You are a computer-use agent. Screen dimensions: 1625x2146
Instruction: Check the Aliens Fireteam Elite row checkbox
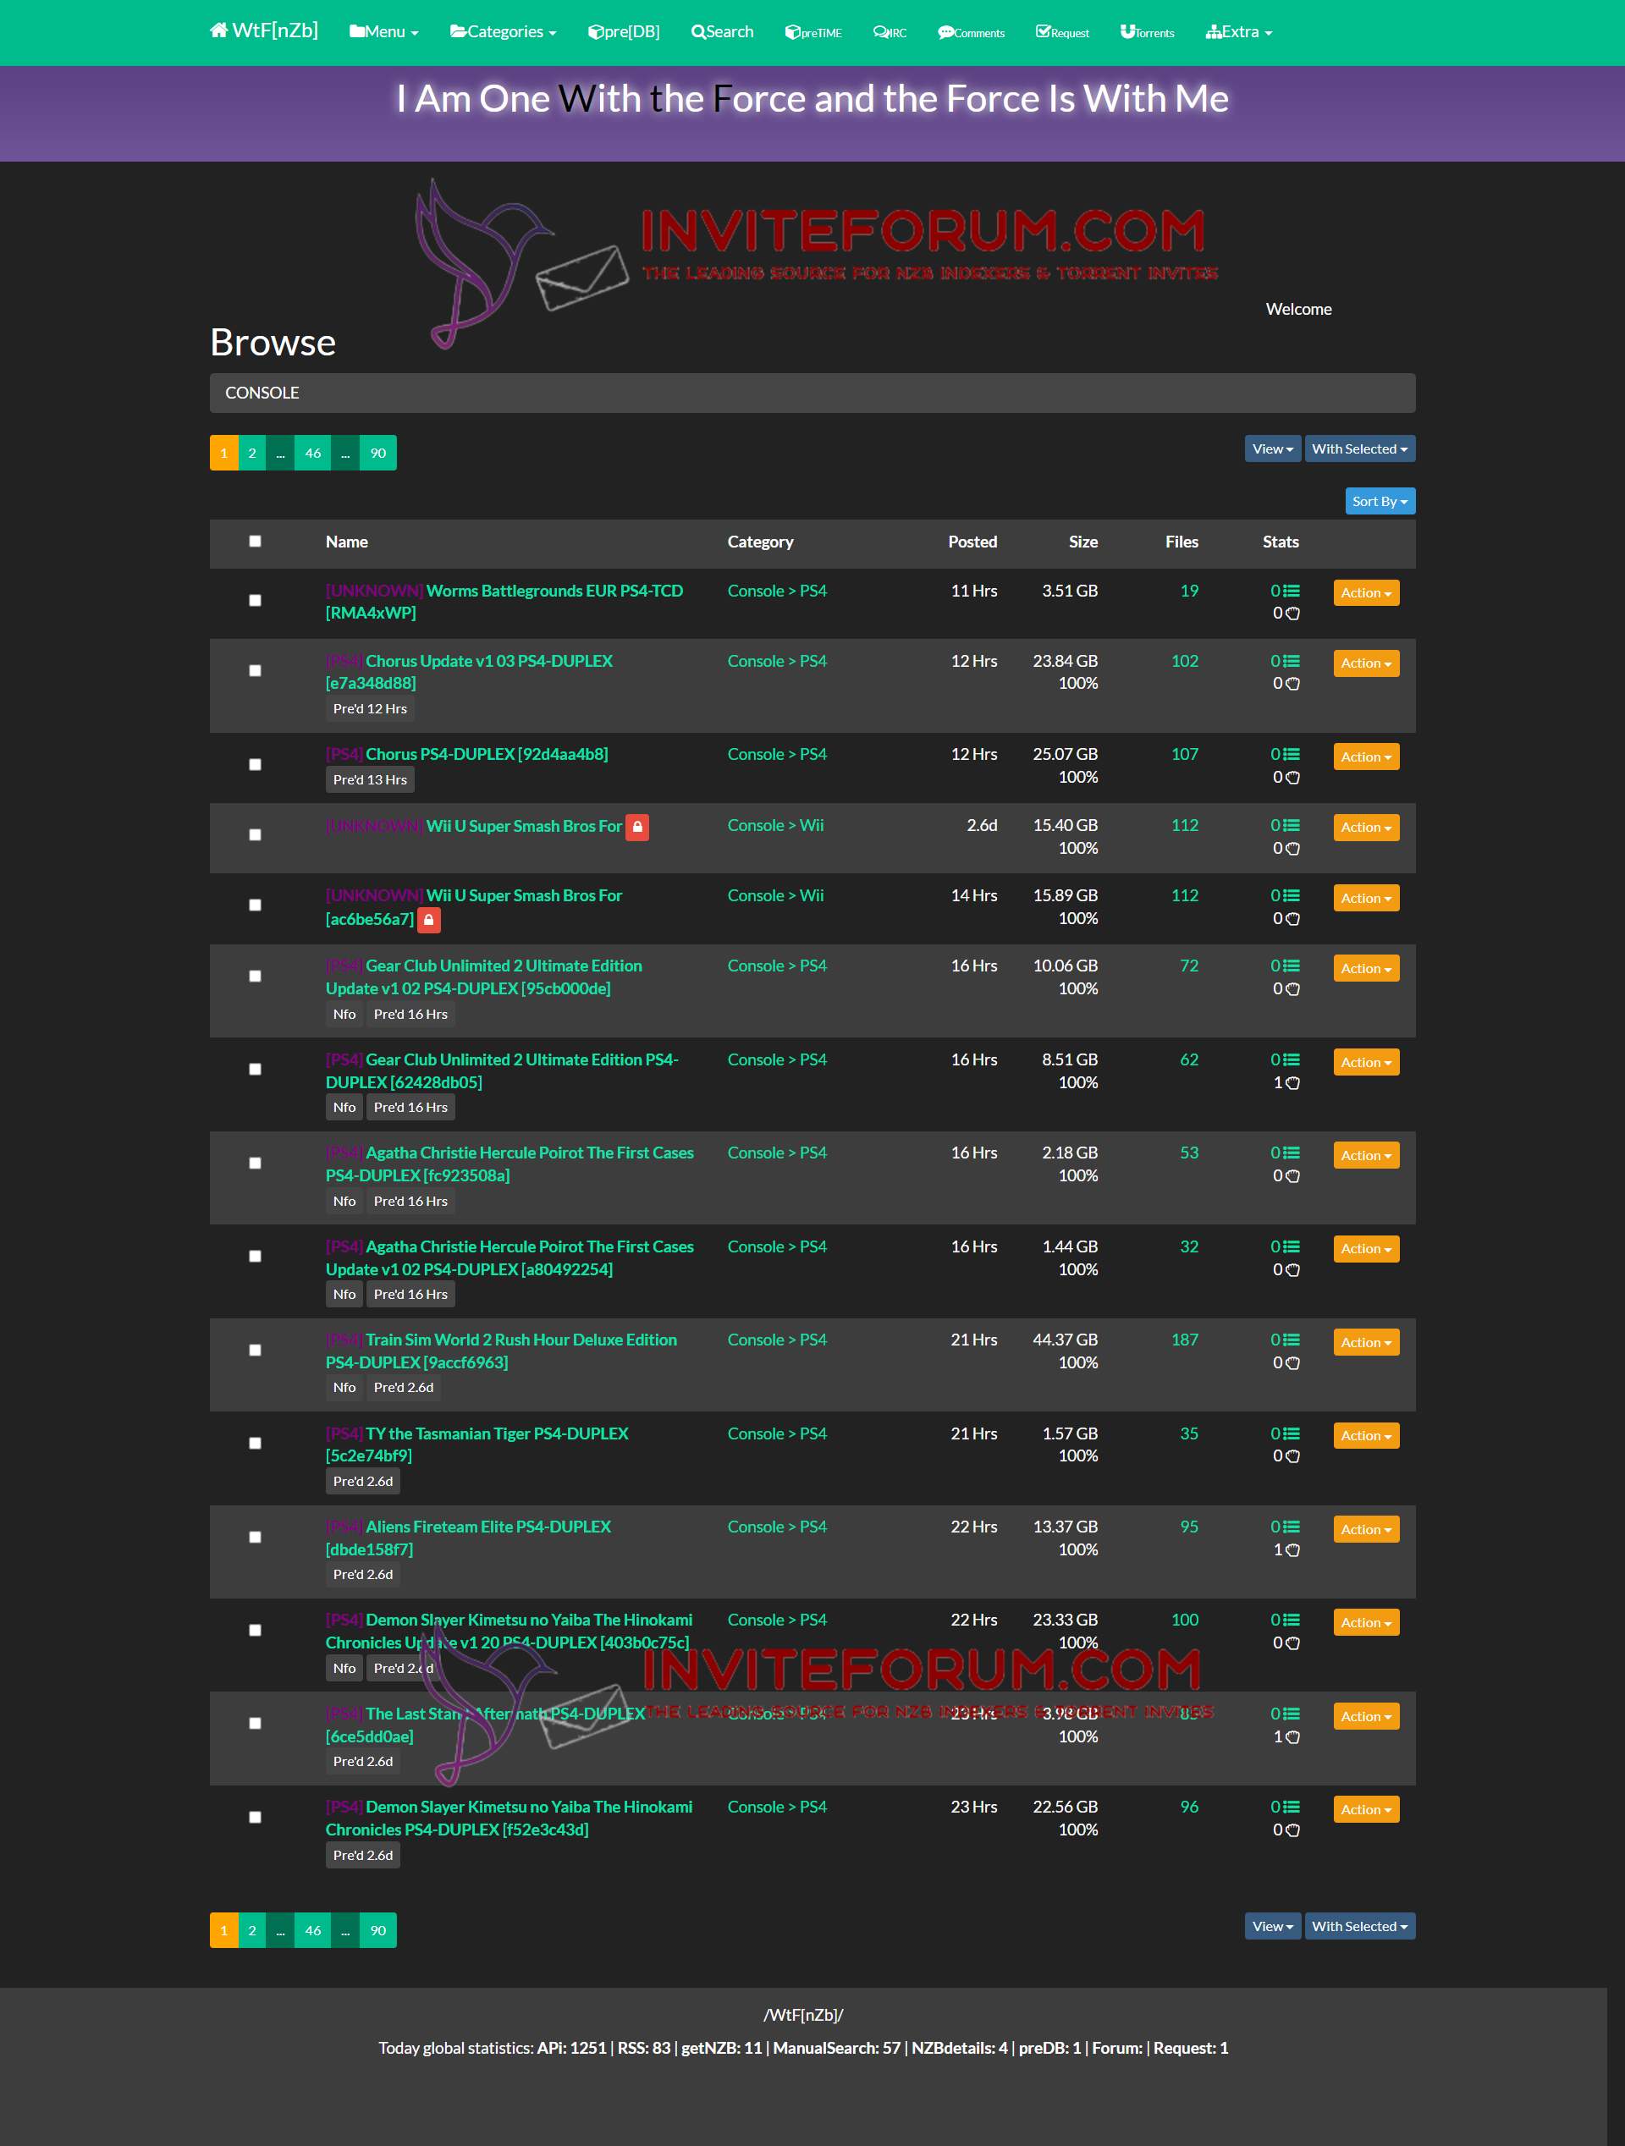255,1537
